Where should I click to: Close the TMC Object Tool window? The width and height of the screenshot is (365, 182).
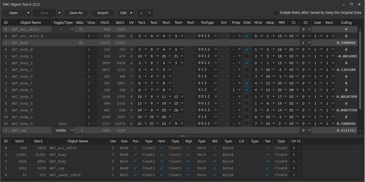(359, 4)
